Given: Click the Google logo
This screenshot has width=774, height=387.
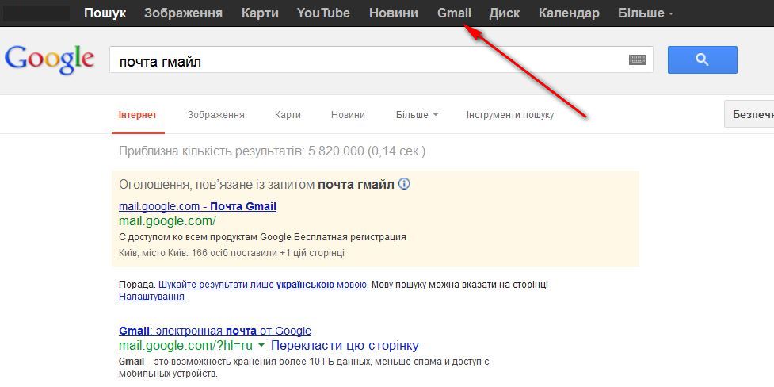Looking at the screenshot, I should click(x=49, y=59).
